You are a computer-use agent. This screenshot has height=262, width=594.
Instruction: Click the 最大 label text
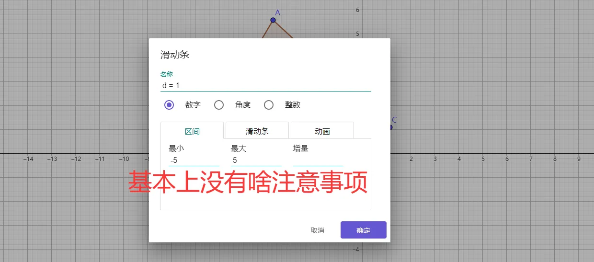(239, 148)
